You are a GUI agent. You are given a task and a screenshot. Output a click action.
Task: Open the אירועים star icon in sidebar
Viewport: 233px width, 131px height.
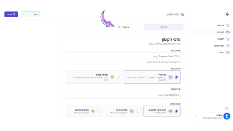click(228, 25)
